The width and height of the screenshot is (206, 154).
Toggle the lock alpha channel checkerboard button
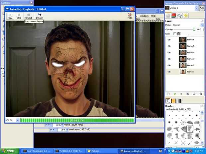point(179,34)
